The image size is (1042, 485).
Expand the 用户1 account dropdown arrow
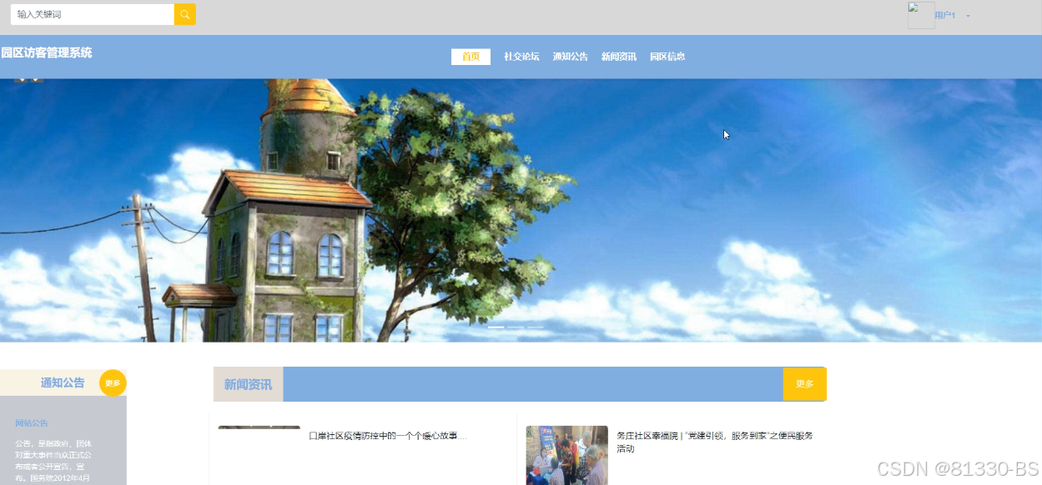click(969, 16)
